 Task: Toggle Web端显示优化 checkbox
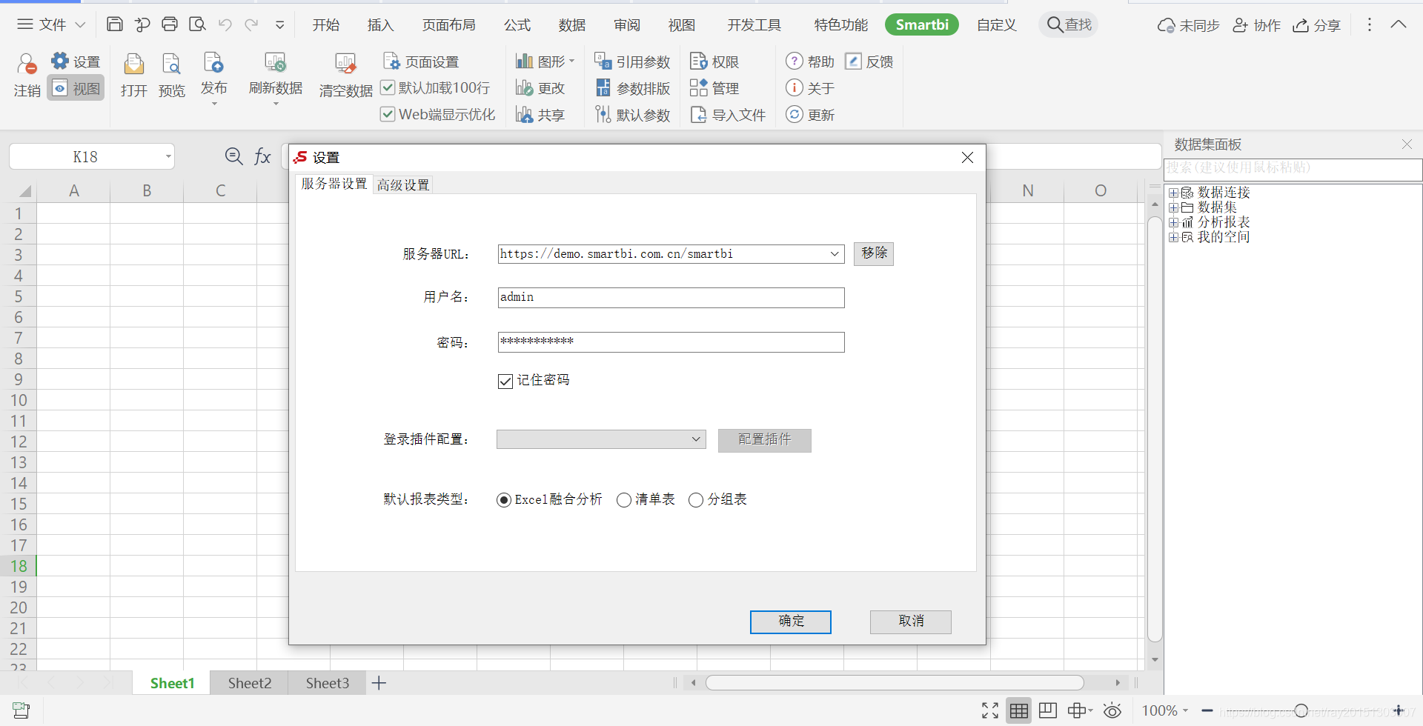pyautogui.click(x=388, y=114)
